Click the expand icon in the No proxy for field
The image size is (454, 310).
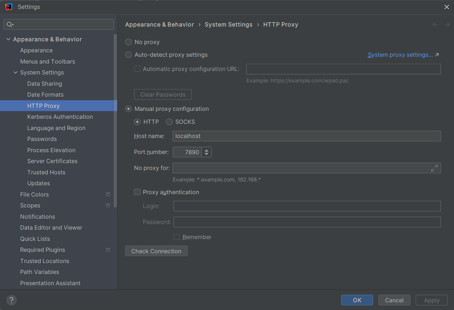pos(434,168)
